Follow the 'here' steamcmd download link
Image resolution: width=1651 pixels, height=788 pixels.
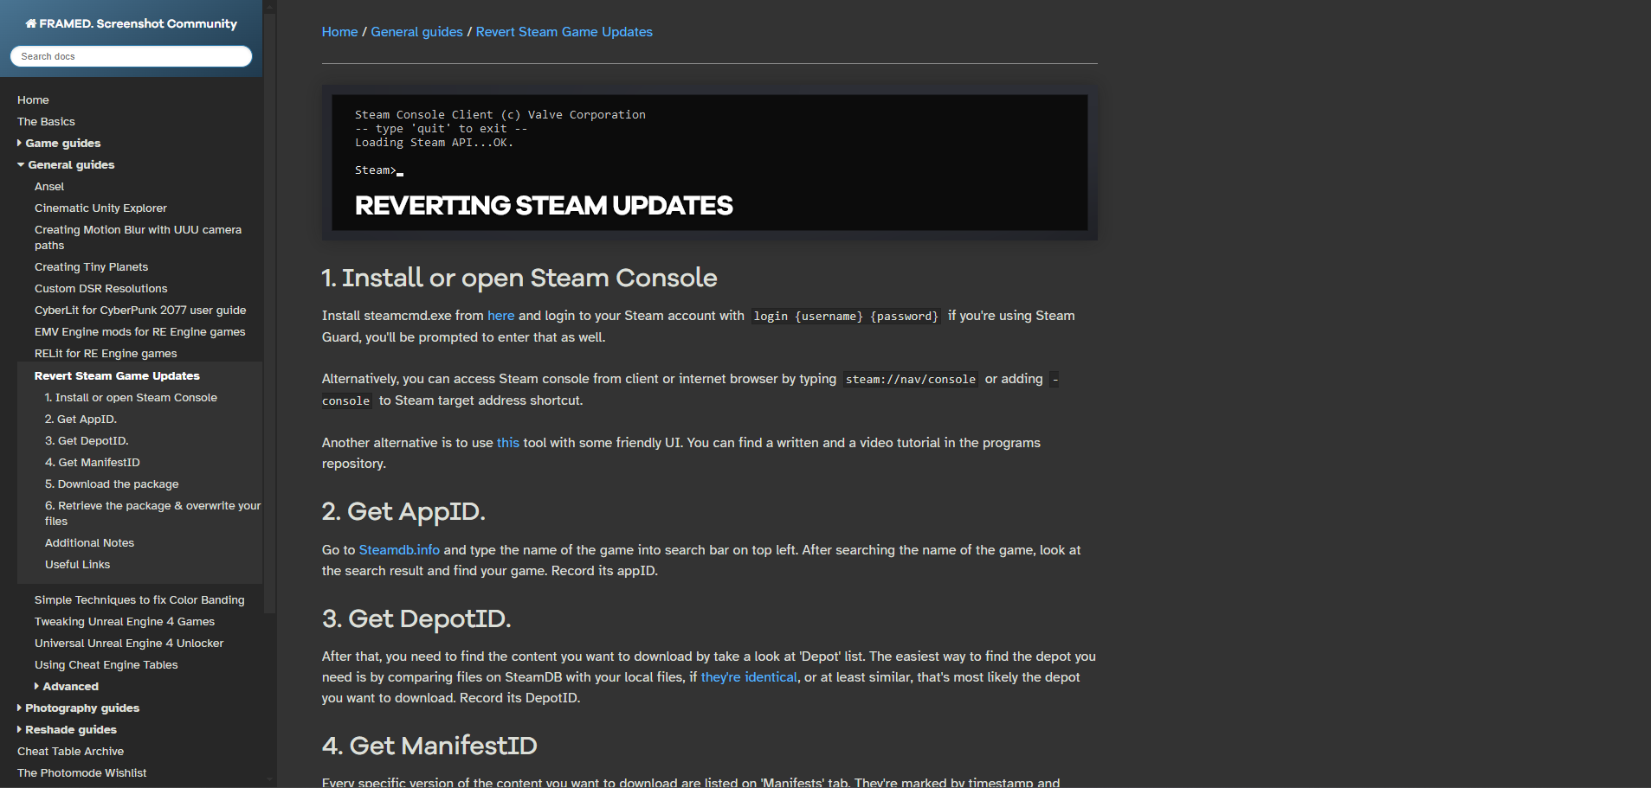[500, 316]
